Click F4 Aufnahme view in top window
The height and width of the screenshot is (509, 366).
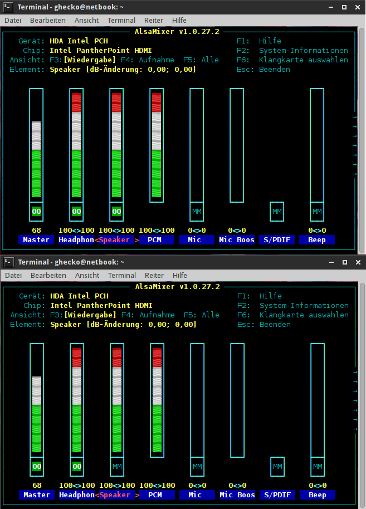(148, 60)
